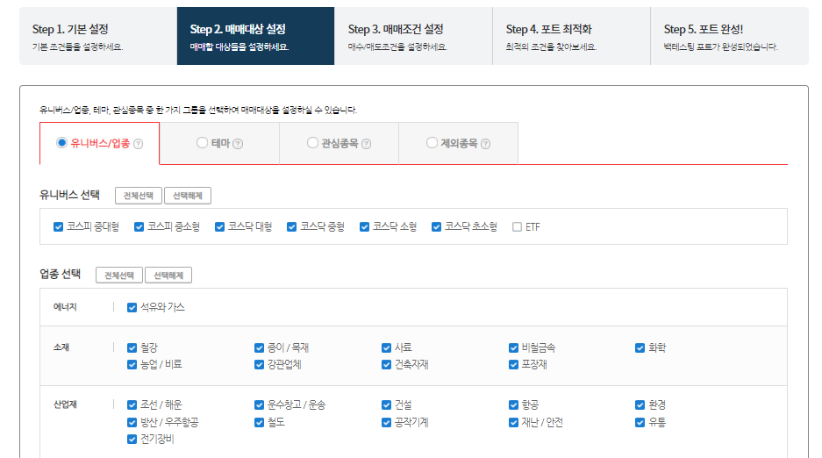This screenshot has width=822, height=458.
Task: Toggle 방산 / 우주항공 checkbox
Action: click(132, 422)
